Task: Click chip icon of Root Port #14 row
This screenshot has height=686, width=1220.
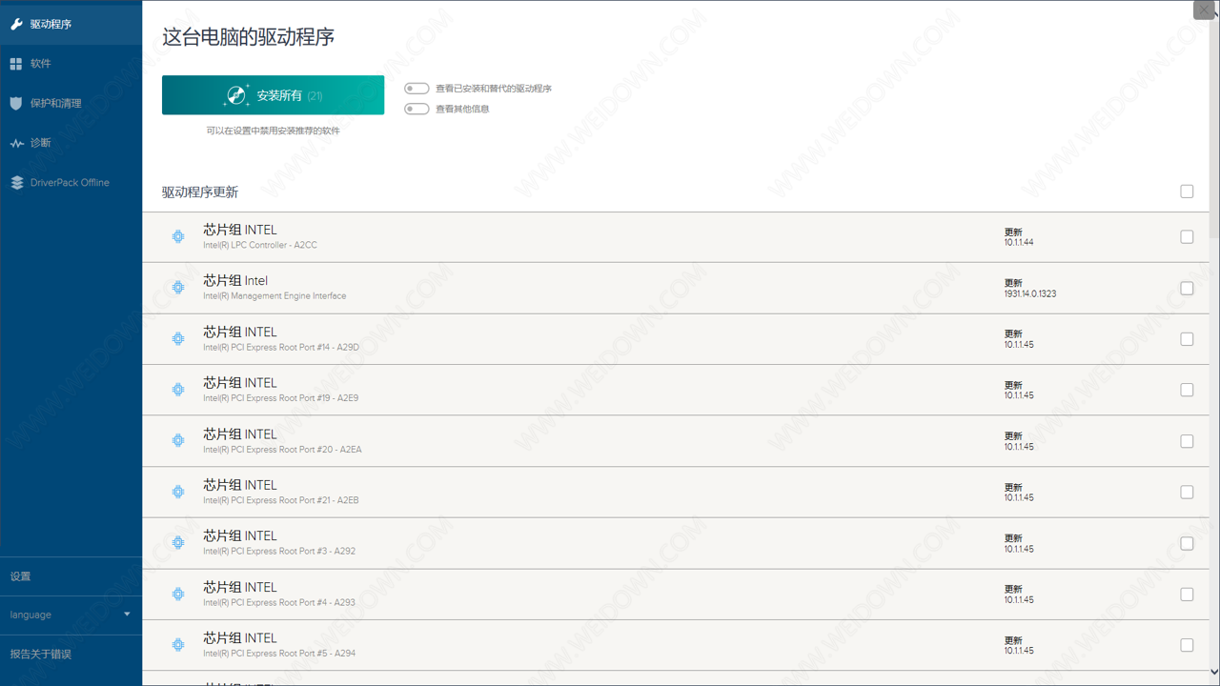Action: 178,338
